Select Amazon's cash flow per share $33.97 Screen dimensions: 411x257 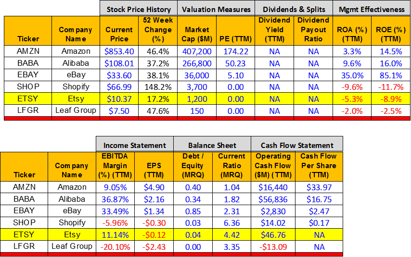[x=319, y=187]
